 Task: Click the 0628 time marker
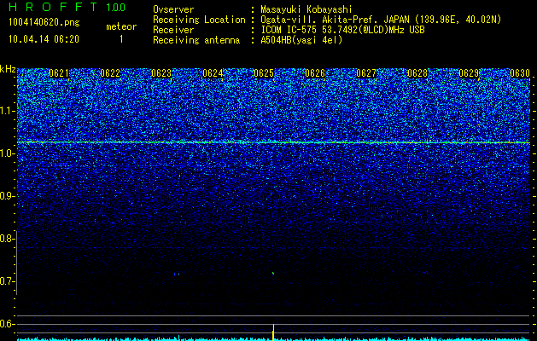coord(417,73)
